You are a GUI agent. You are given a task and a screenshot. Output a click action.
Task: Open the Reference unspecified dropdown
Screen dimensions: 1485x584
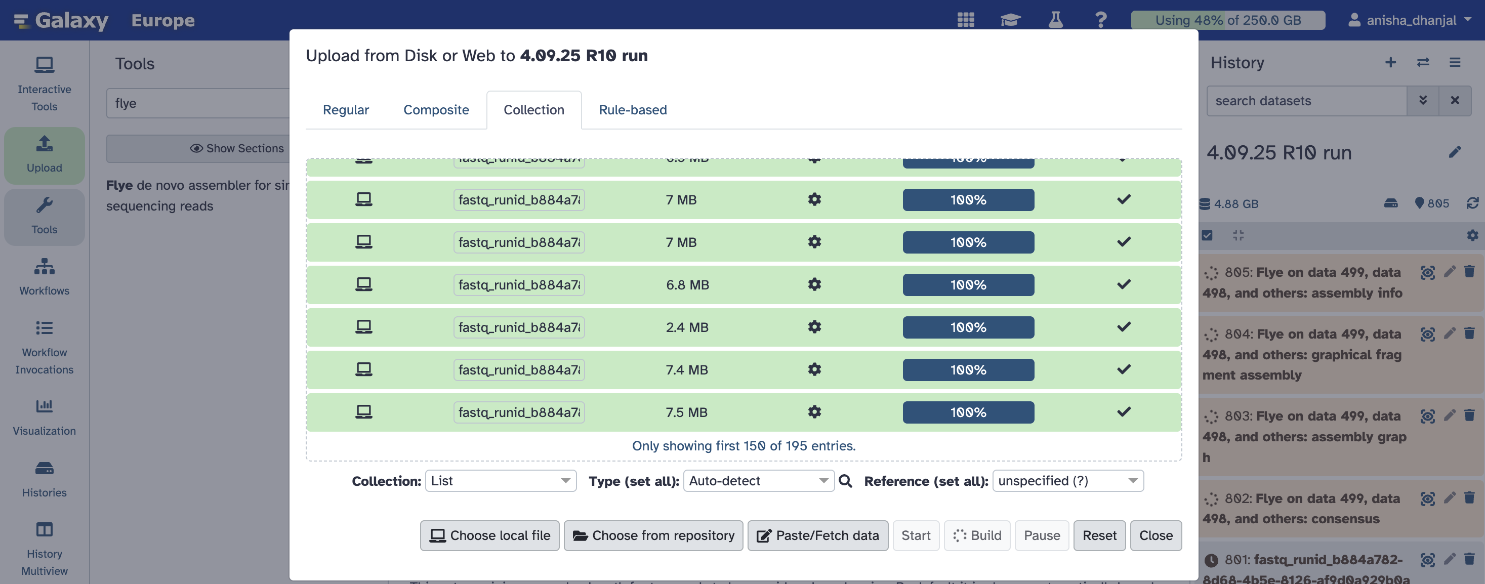tap(1067, 481)
